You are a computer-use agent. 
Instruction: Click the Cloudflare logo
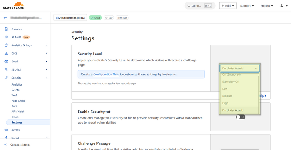click(13, 5)
